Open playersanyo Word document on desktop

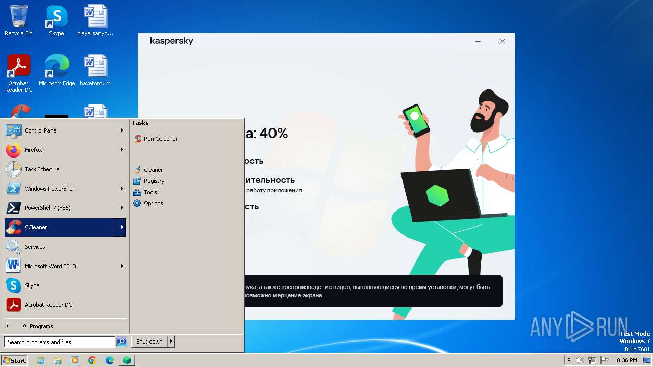(x=95, y=20)
